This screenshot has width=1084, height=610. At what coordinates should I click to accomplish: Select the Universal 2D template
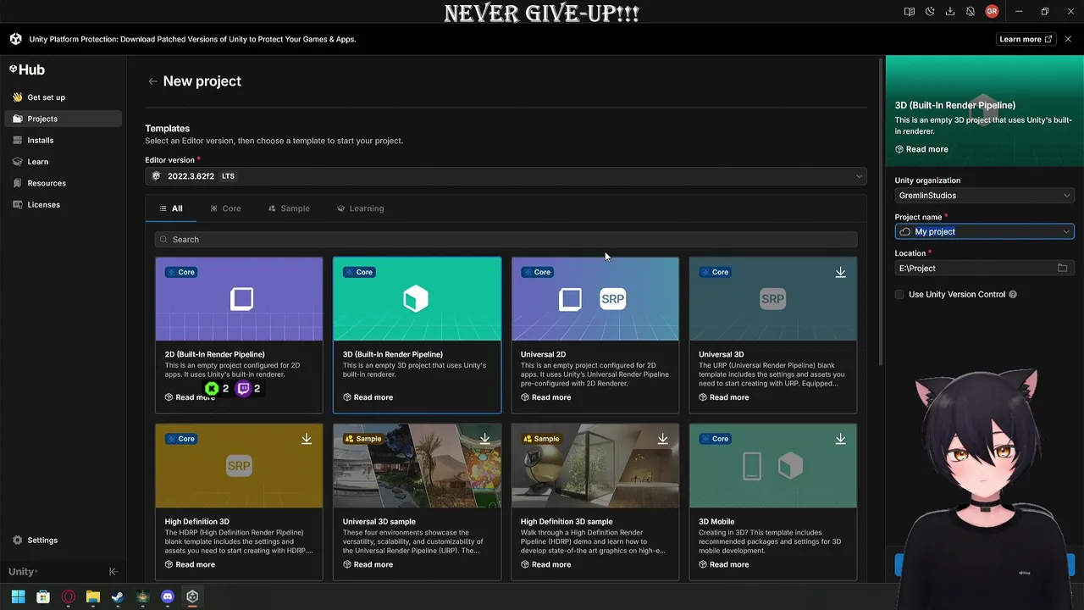tap(595, 335)
